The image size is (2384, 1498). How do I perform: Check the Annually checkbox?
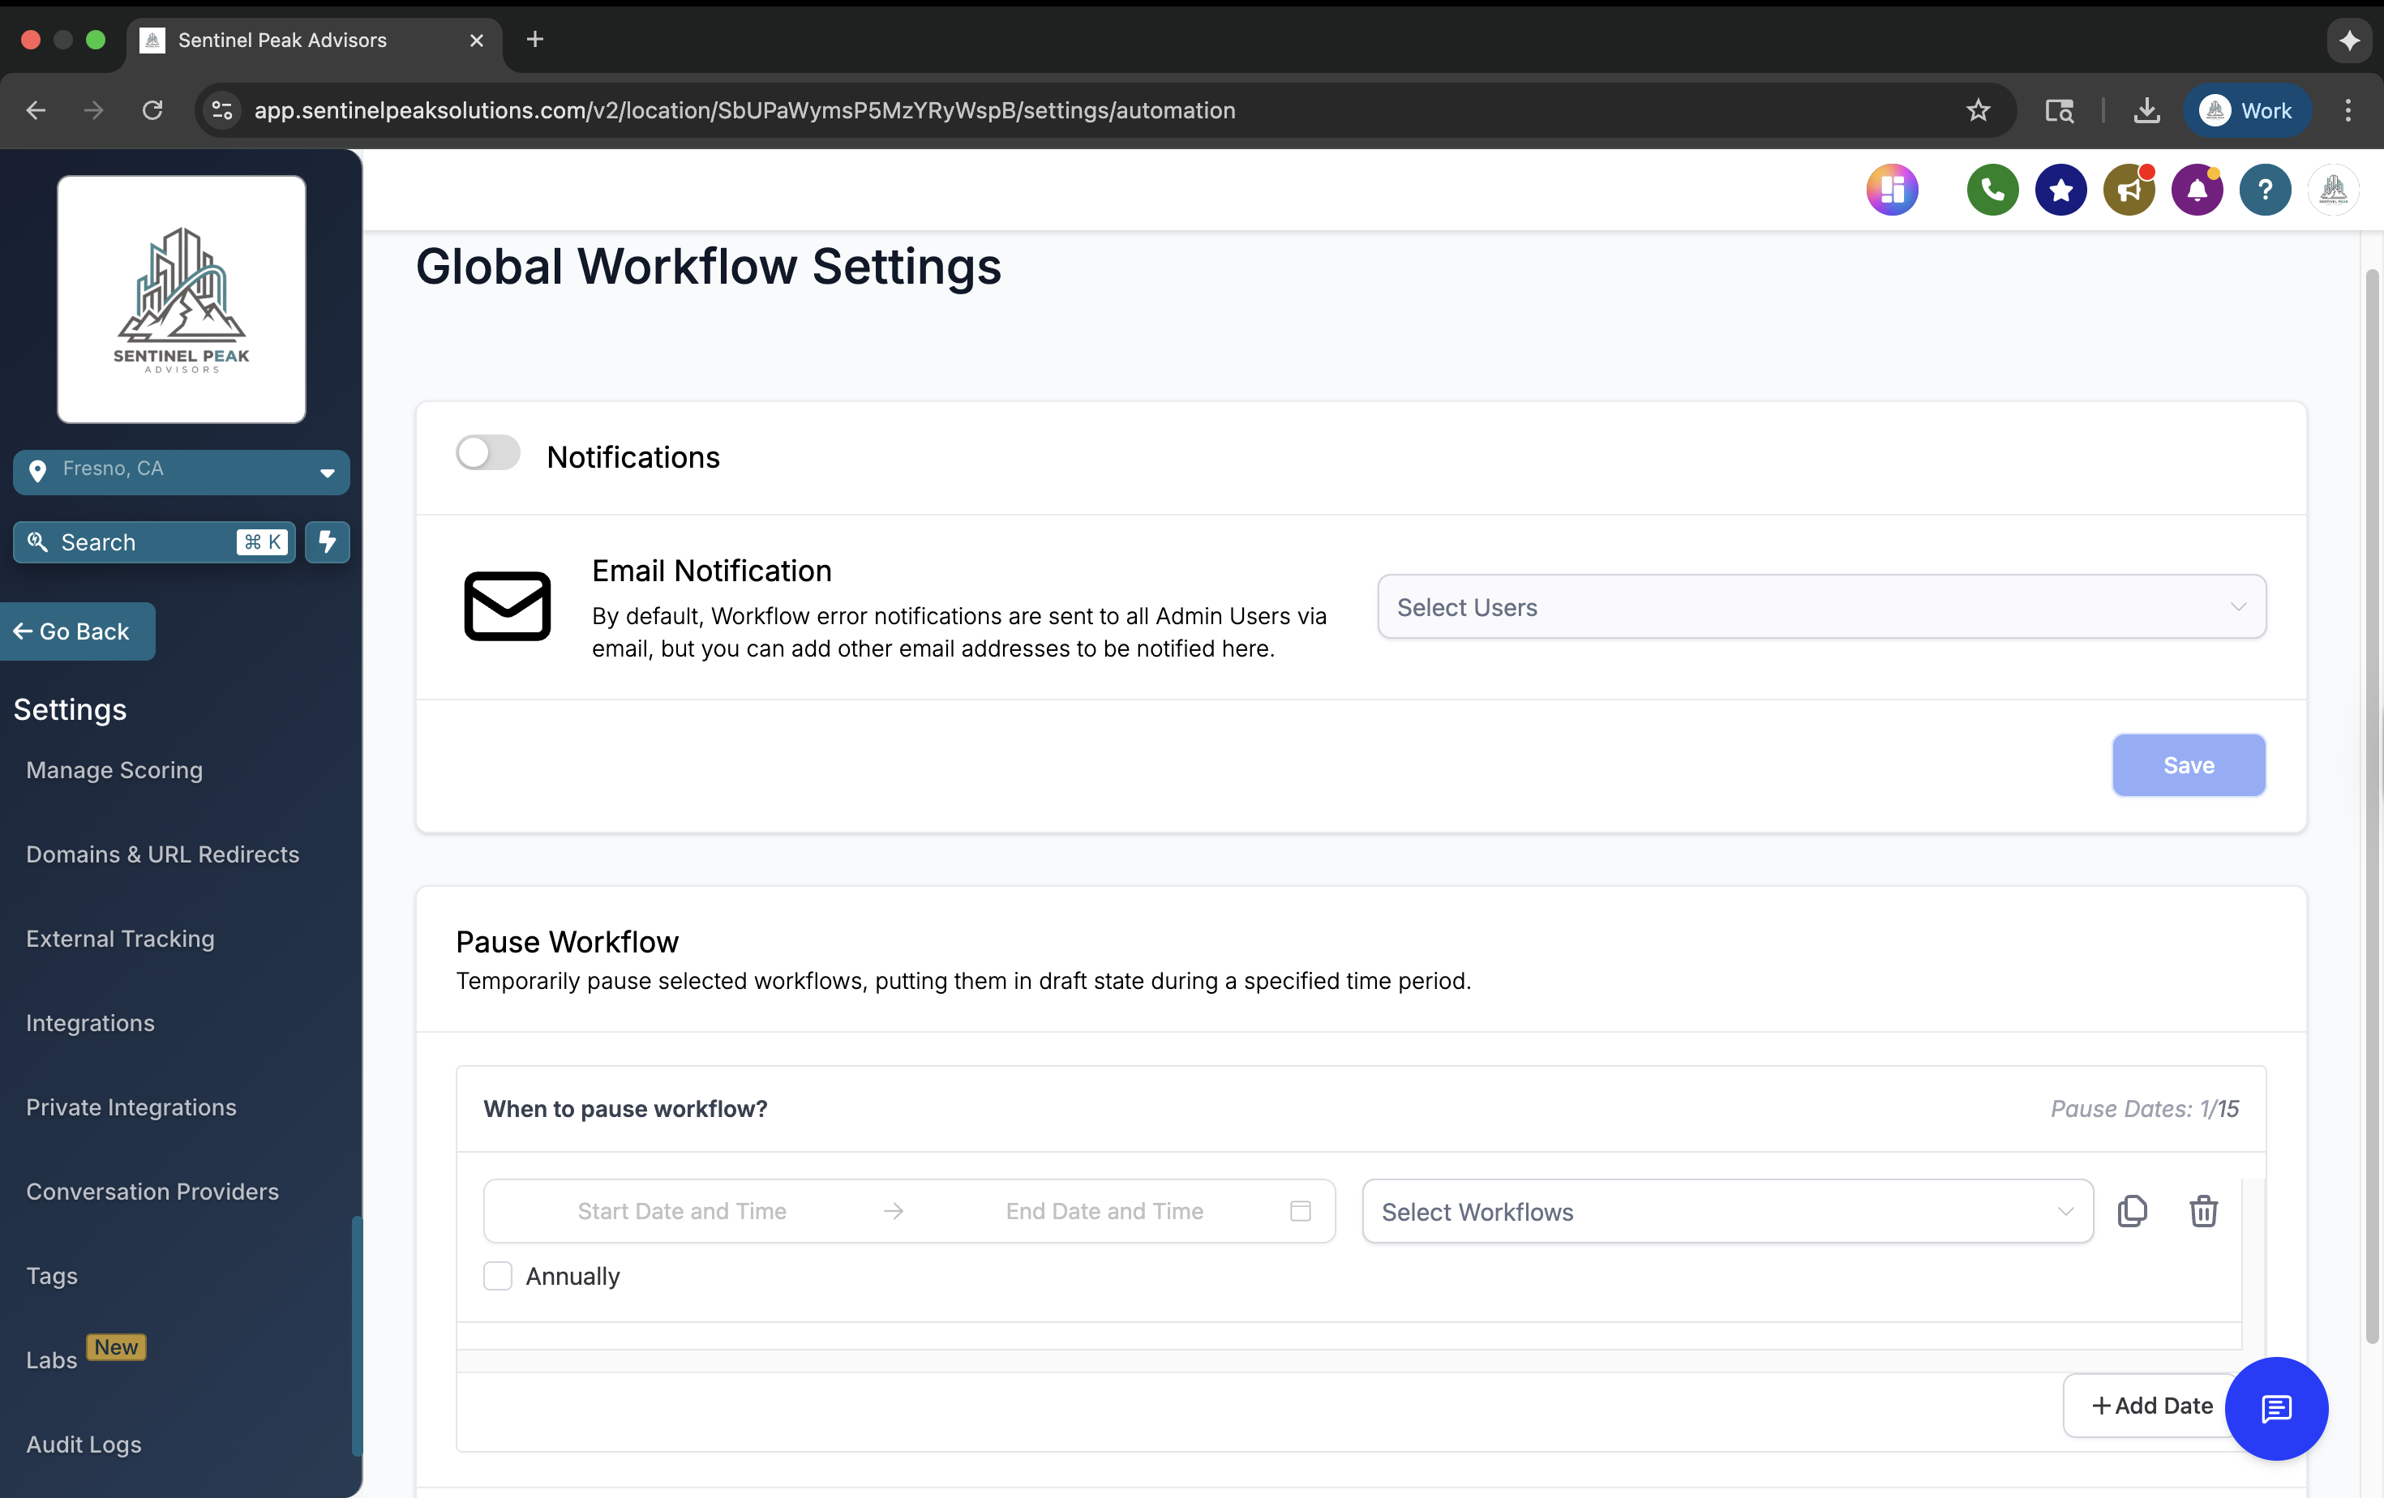pyautogui.click(x=498, y=1277)
